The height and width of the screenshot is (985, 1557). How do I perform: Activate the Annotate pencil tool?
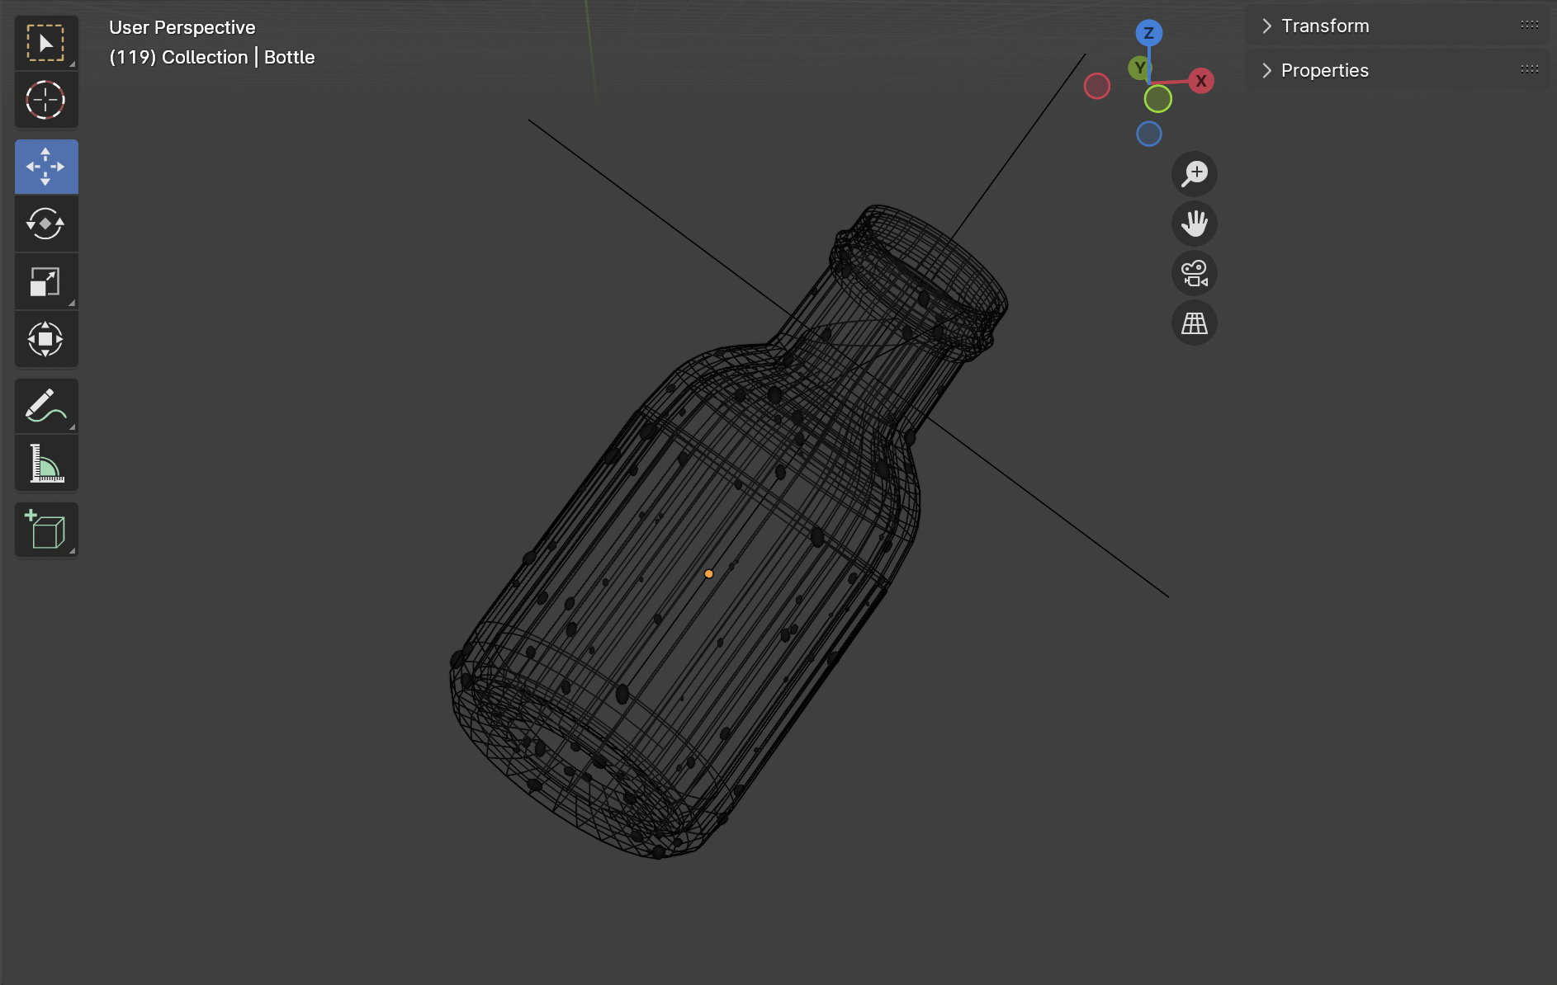coord(45,406)
